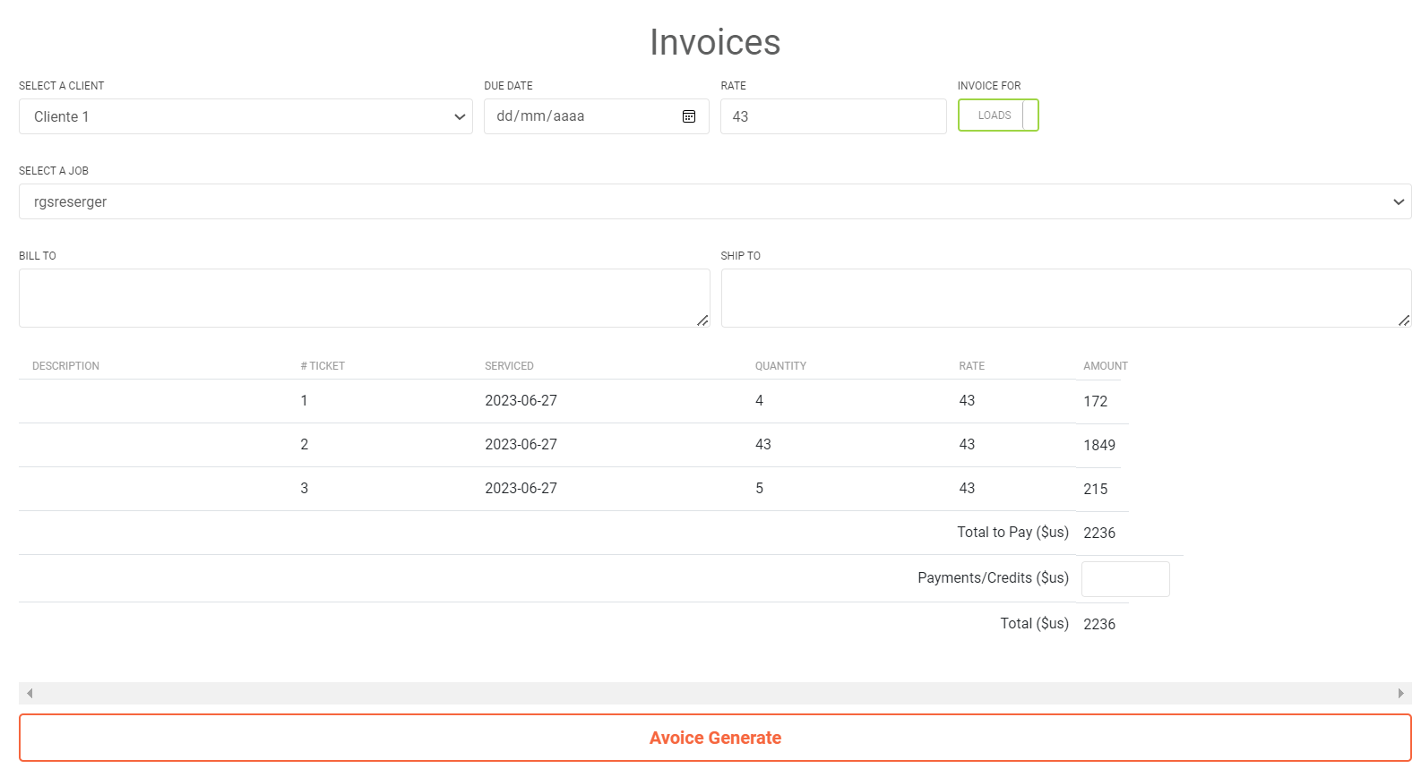Click the Total to Pay value 2236
Viewport: 1421px width, 777px height.
pyautogui.click(x=1099, y=534)
